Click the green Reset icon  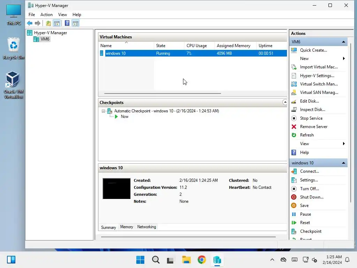point(294,223)
